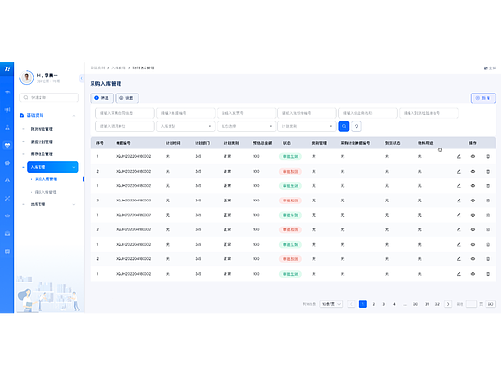The width and height of the screenshot is (501, 376).
Task: Click the first breadcrumb link
Action: [97, 68]
